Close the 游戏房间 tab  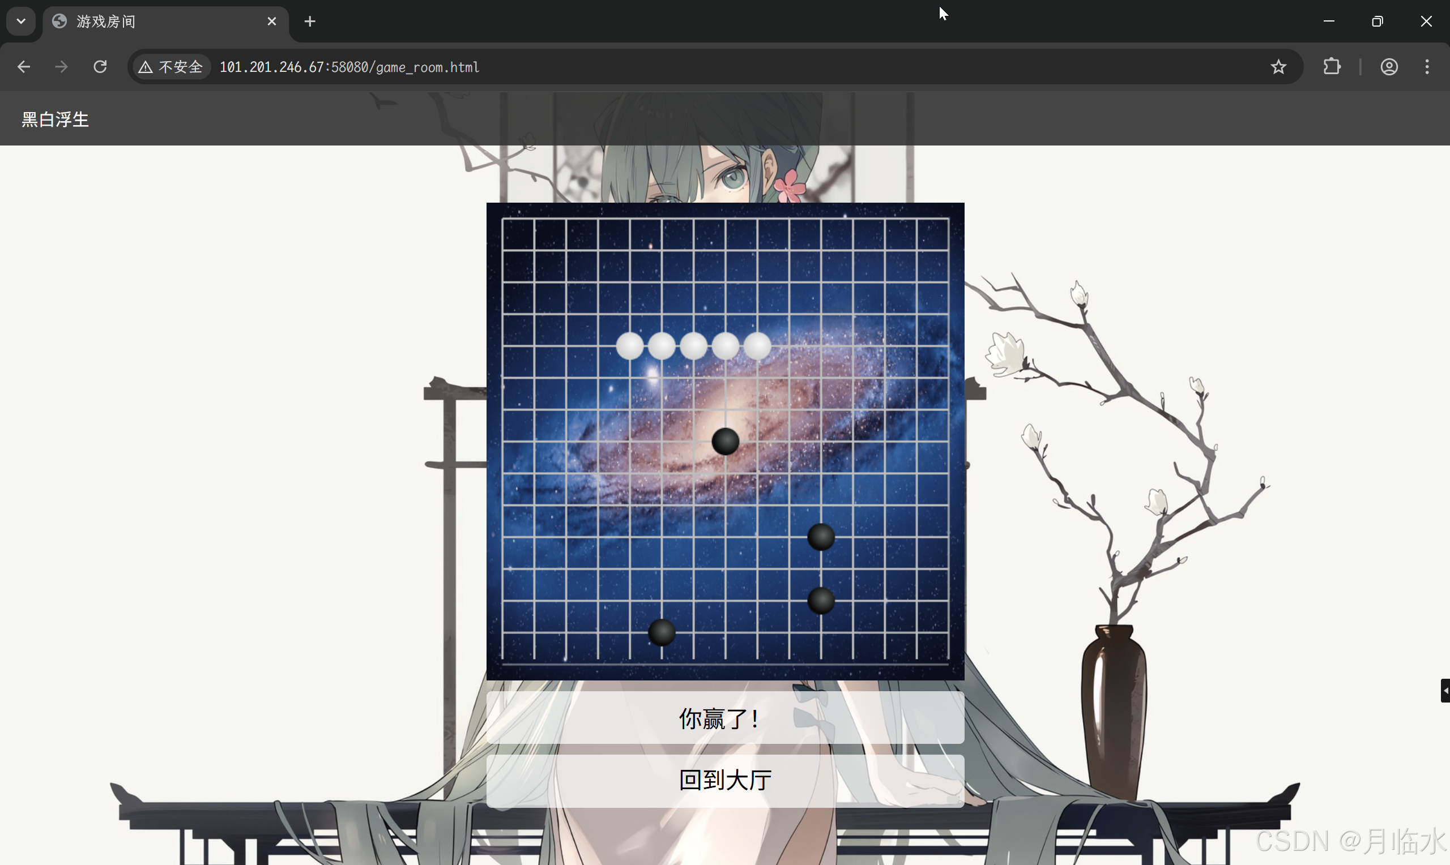pos(272,22)
